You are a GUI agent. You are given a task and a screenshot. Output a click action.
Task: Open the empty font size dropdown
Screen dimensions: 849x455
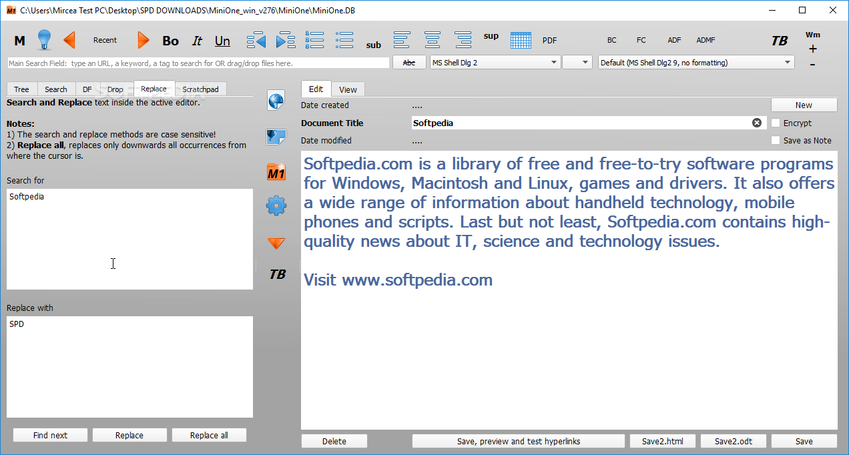(577, 63)
